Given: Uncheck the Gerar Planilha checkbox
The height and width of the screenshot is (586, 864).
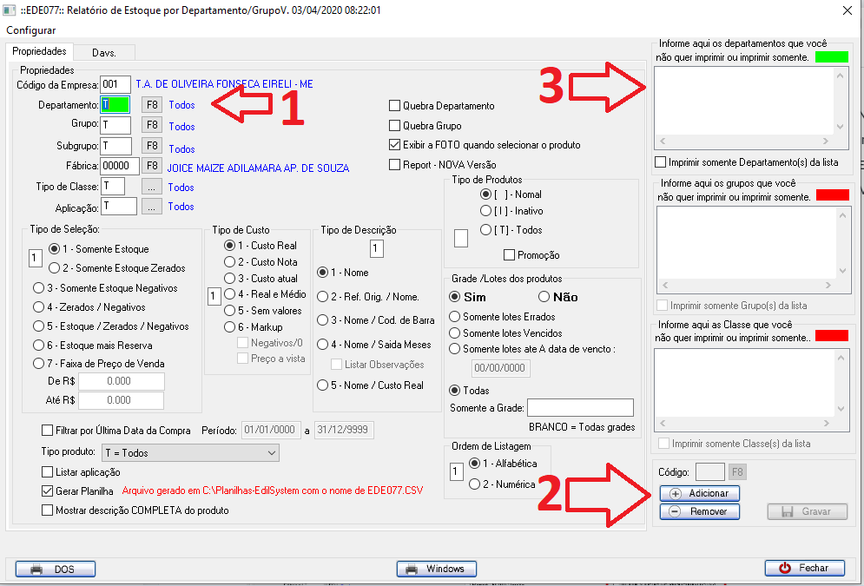Looking at the screenshot, I should (48, 491).
